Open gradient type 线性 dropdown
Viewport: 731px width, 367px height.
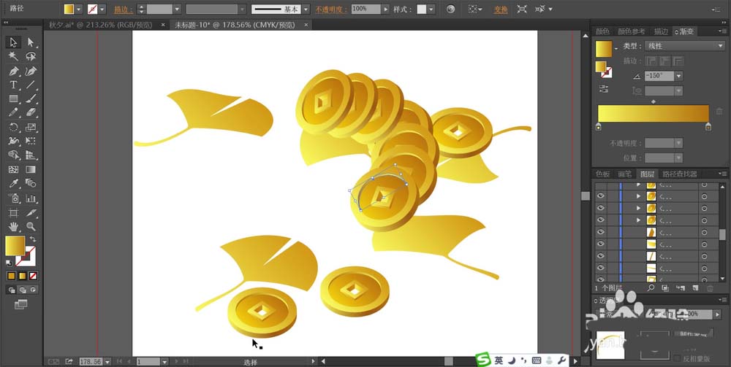[684, 45]
